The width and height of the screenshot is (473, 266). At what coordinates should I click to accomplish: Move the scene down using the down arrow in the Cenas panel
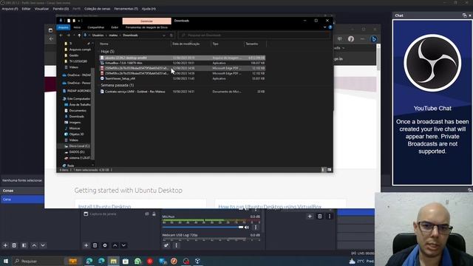click(43, 245)
